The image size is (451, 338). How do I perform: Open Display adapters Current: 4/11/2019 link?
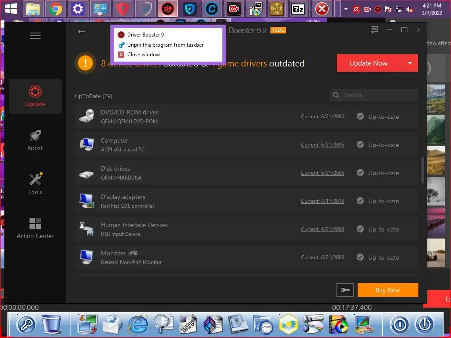tap(322, 201)
